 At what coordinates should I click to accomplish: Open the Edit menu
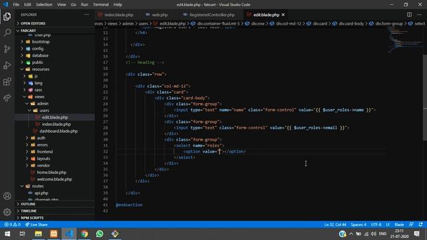pos(27,5)
